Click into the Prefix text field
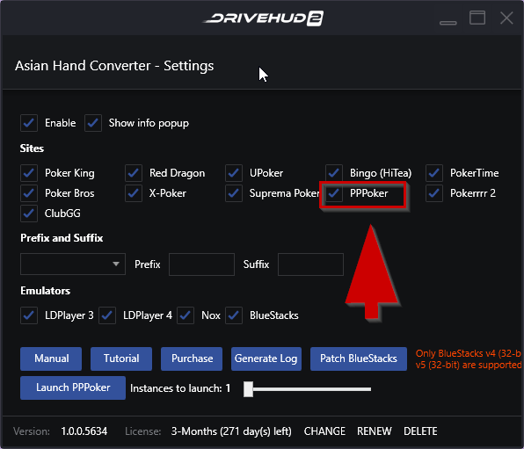 [201, 264]
